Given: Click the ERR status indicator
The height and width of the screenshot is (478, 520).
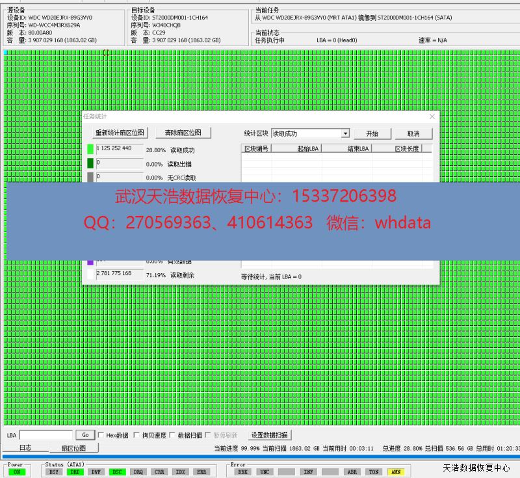Looking at the screenshot, I should click(201, 471).
